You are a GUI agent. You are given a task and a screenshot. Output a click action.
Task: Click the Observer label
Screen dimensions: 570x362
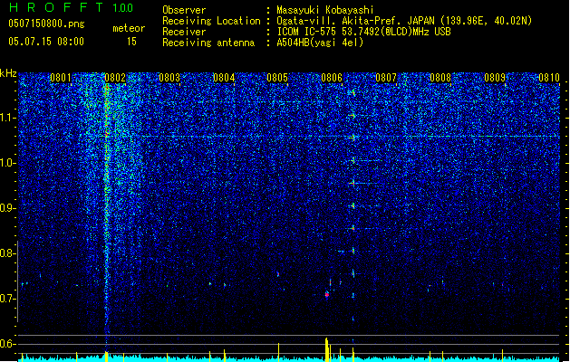pos(184,10)
